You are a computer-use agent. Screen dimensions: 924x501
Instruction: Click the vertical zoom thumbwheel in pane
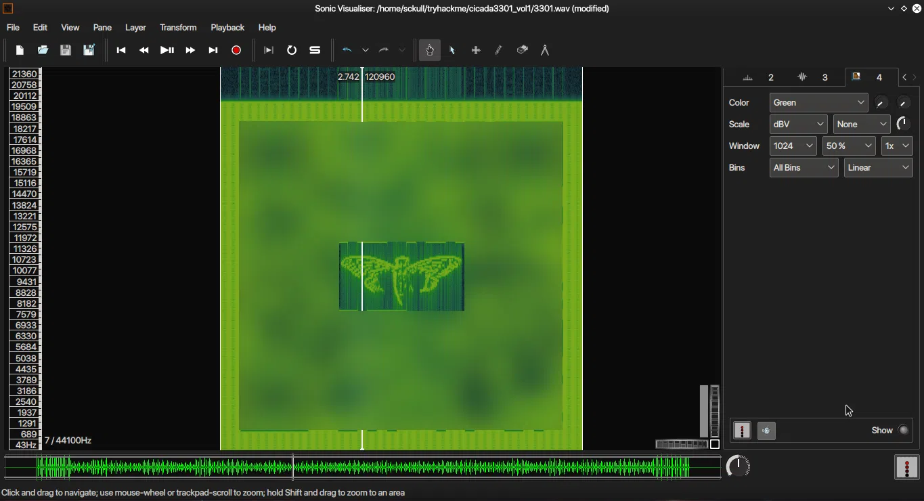(x=715, y=411)
